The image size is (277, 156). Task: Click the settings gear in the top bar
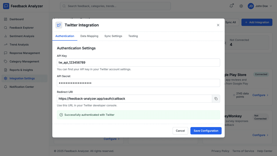(x=241, y=6)
